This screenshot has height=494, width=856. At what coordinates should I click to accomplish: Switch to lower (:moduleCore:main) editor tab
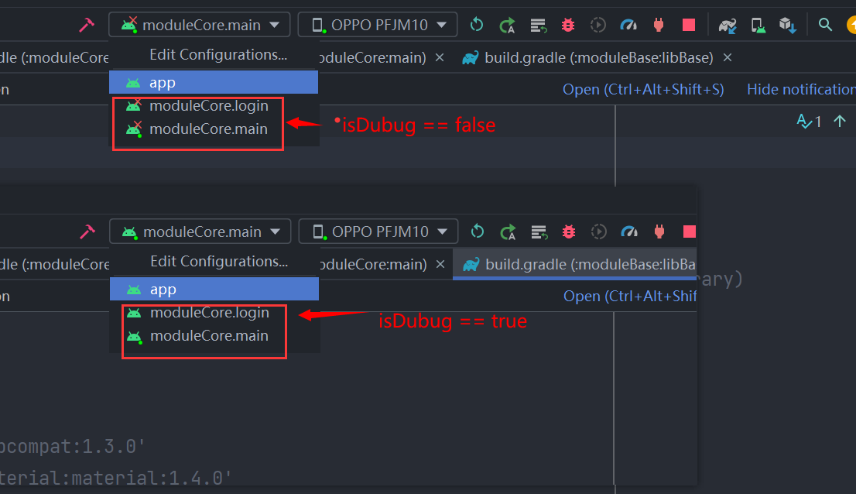(373, 264)
